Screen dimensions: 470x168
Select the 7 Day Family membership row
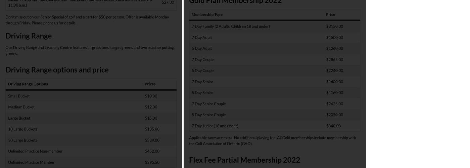pyautogui.click(x=231, y=26)
